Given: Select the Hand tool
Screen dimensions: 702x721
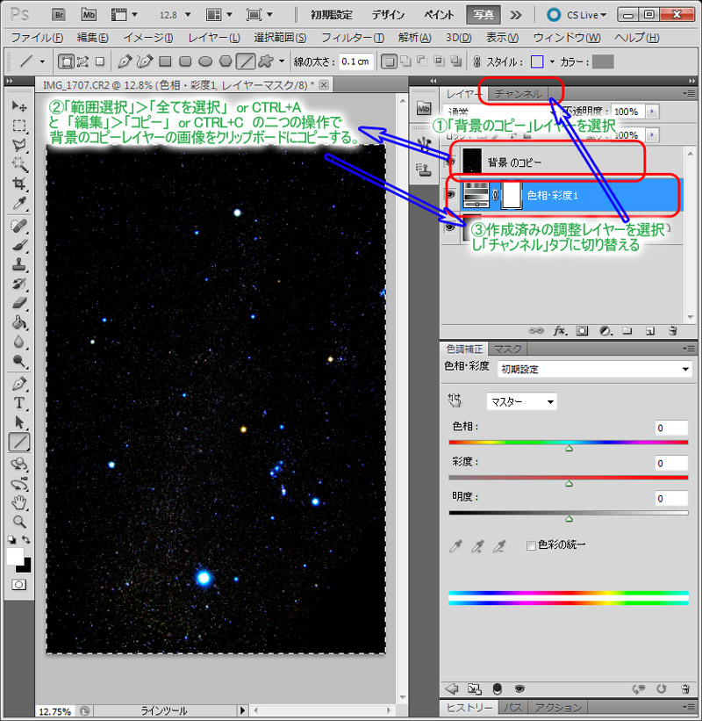Looking at the screenshot, I should 18,502.
